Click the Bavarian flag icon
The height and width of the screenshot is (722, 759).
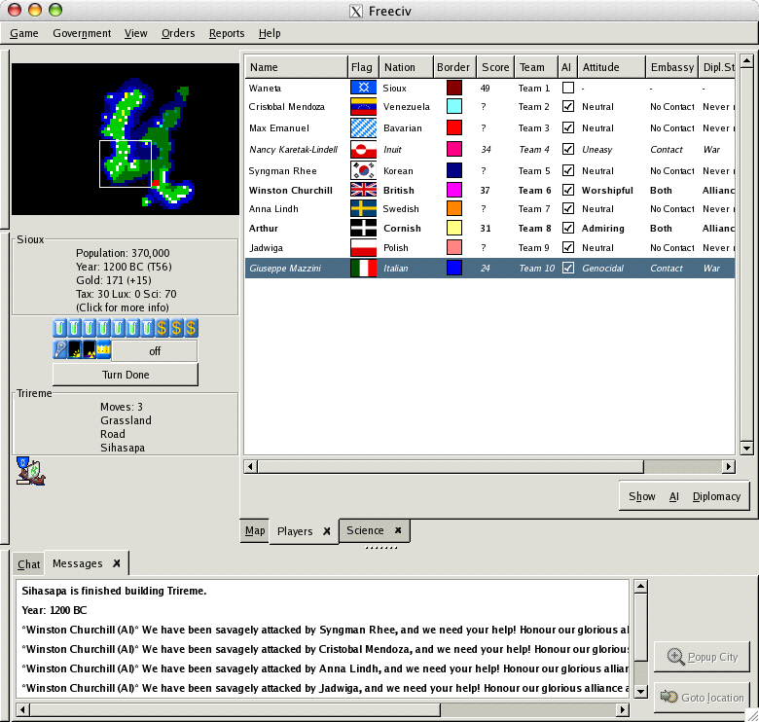click(x=364, y=127)
